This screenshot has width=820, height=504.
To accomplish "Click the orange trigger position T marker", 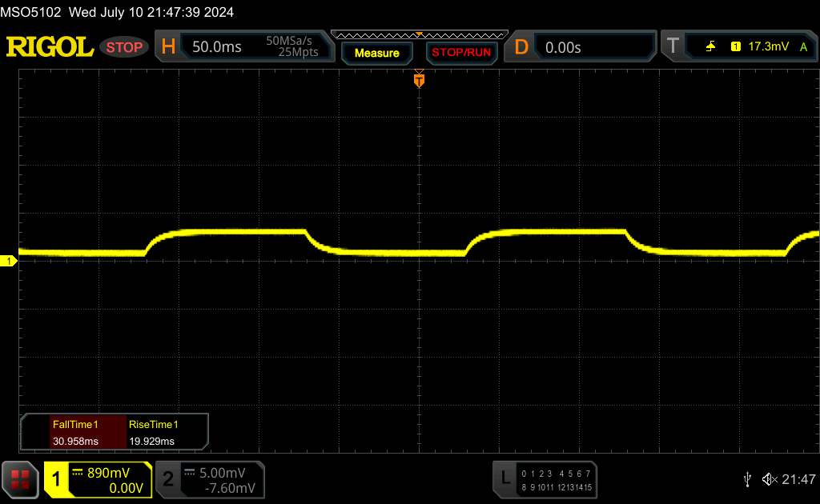I will click(x=418, y=79).
